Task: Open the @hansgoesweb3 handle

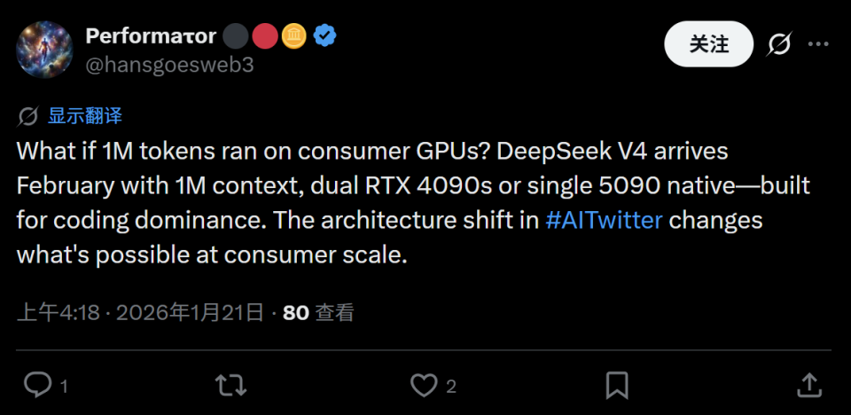Action: click(169, 65)
